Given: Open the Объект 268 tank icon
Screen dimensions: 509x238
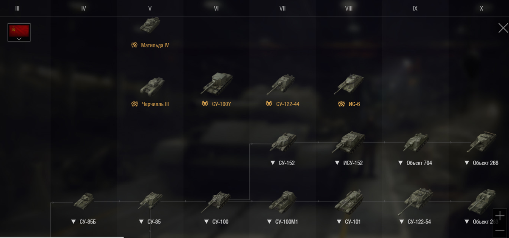Looking at the screenshot, I should pyautogui.click(x=481, y=143).
